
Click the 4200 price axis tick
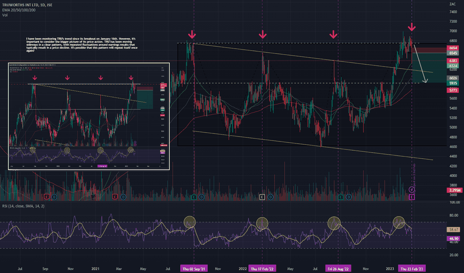[453, 166]
